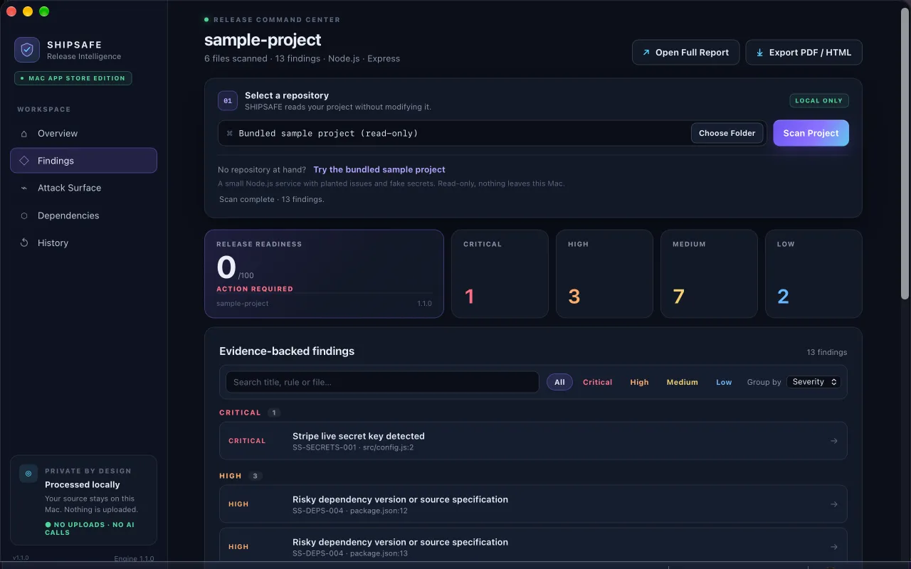Filter findings by Critical severity

pos(597,382)
